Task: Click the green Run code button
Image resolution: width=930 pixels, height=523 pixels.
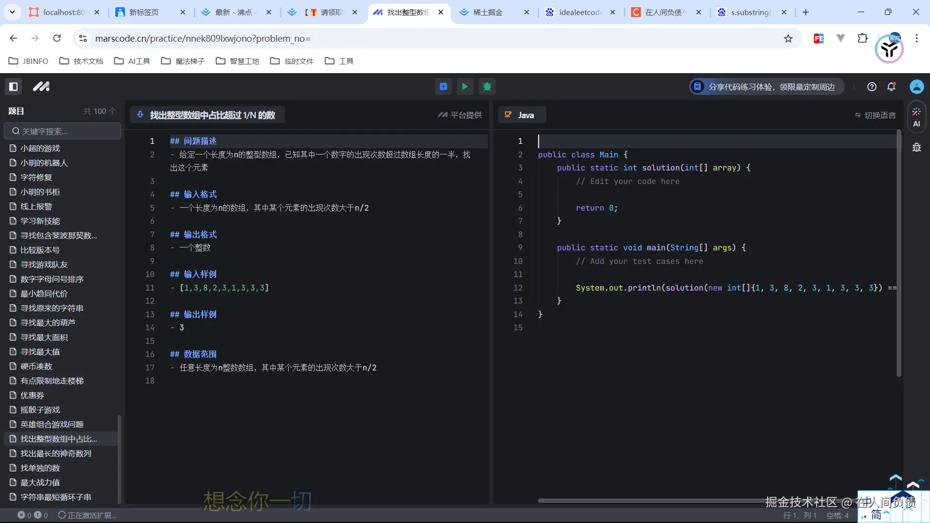Action: click(465, 87)
